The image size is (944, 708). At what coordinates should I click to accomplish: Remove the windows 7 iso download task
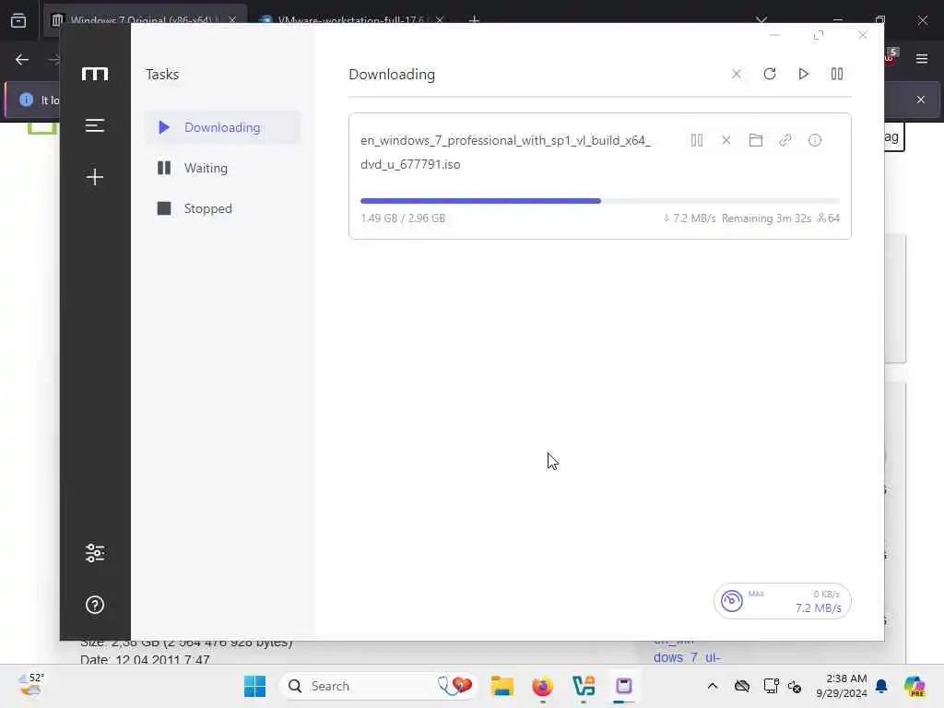(726, 140)
